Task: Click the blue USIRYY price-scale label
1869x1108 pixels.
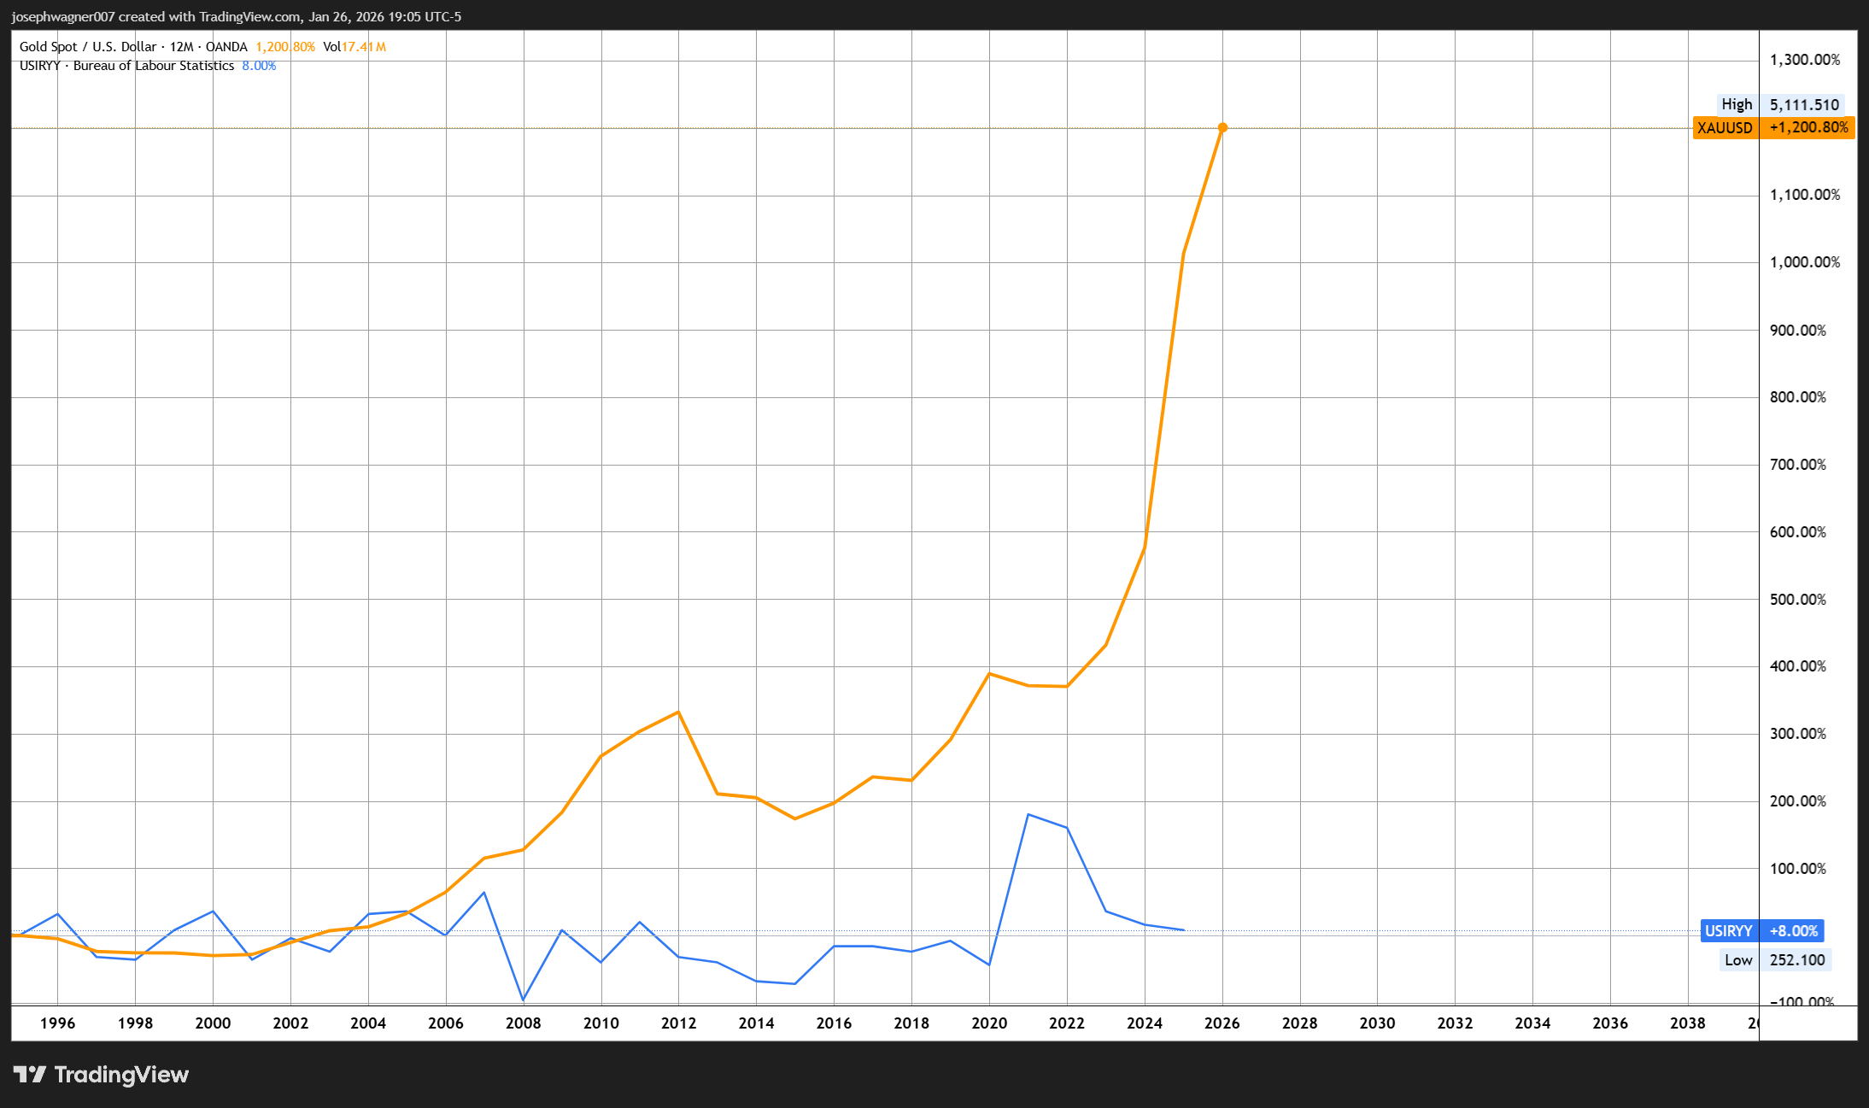Action: [1728, 931]
